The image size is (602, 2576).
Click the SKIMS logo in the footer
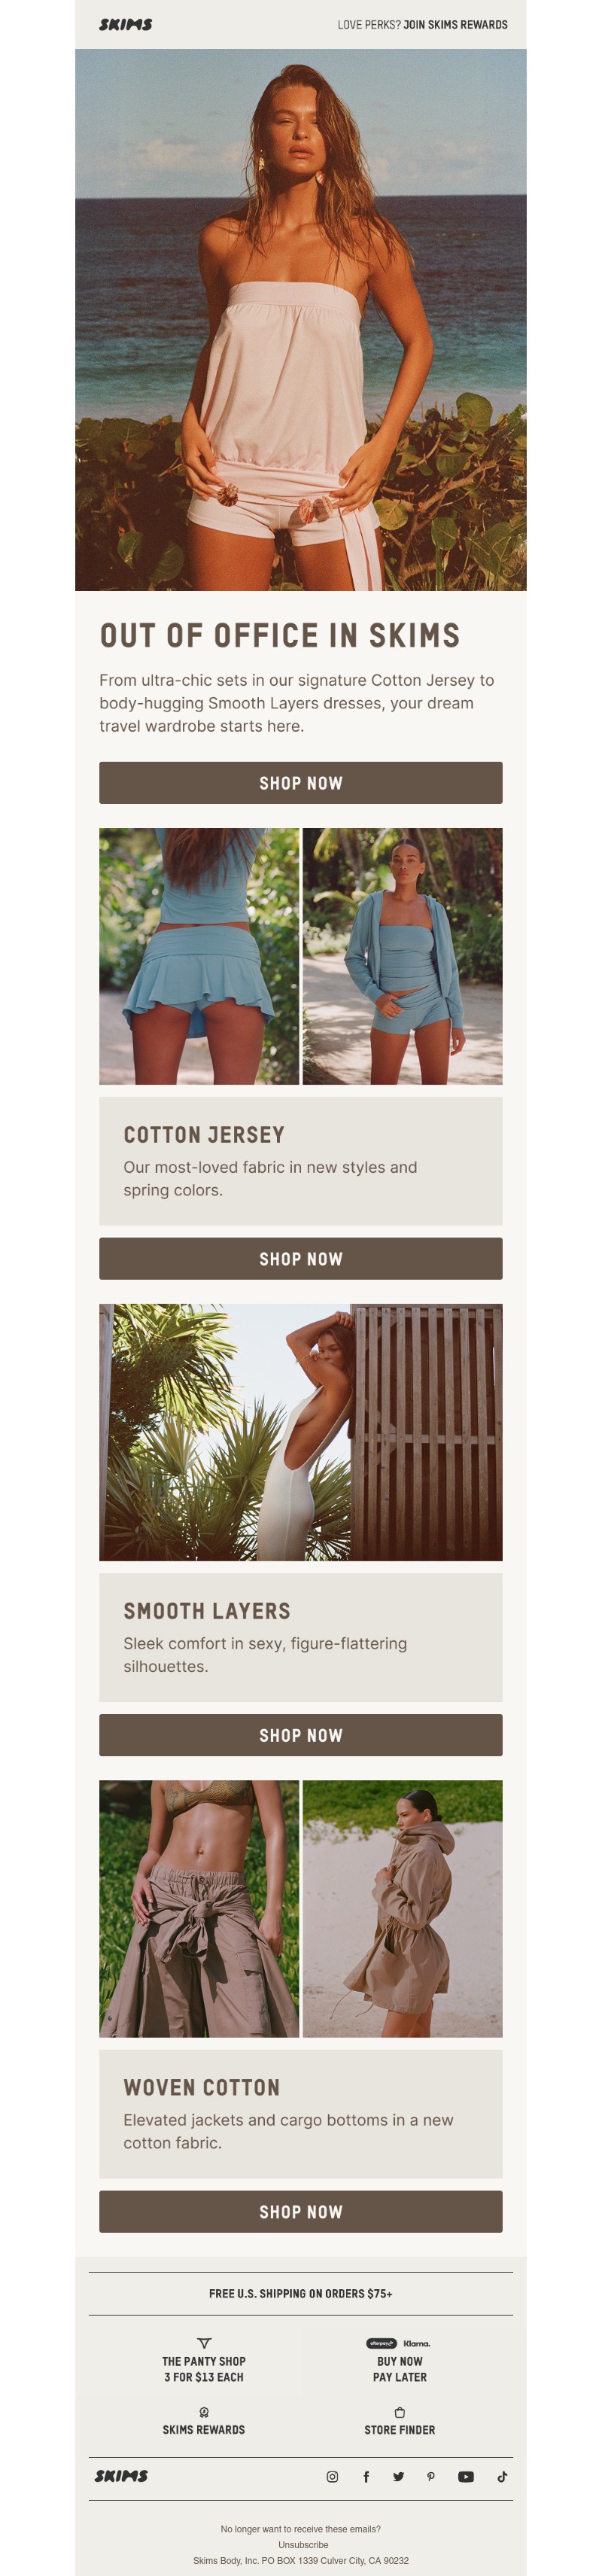[x=121, y=2476]
